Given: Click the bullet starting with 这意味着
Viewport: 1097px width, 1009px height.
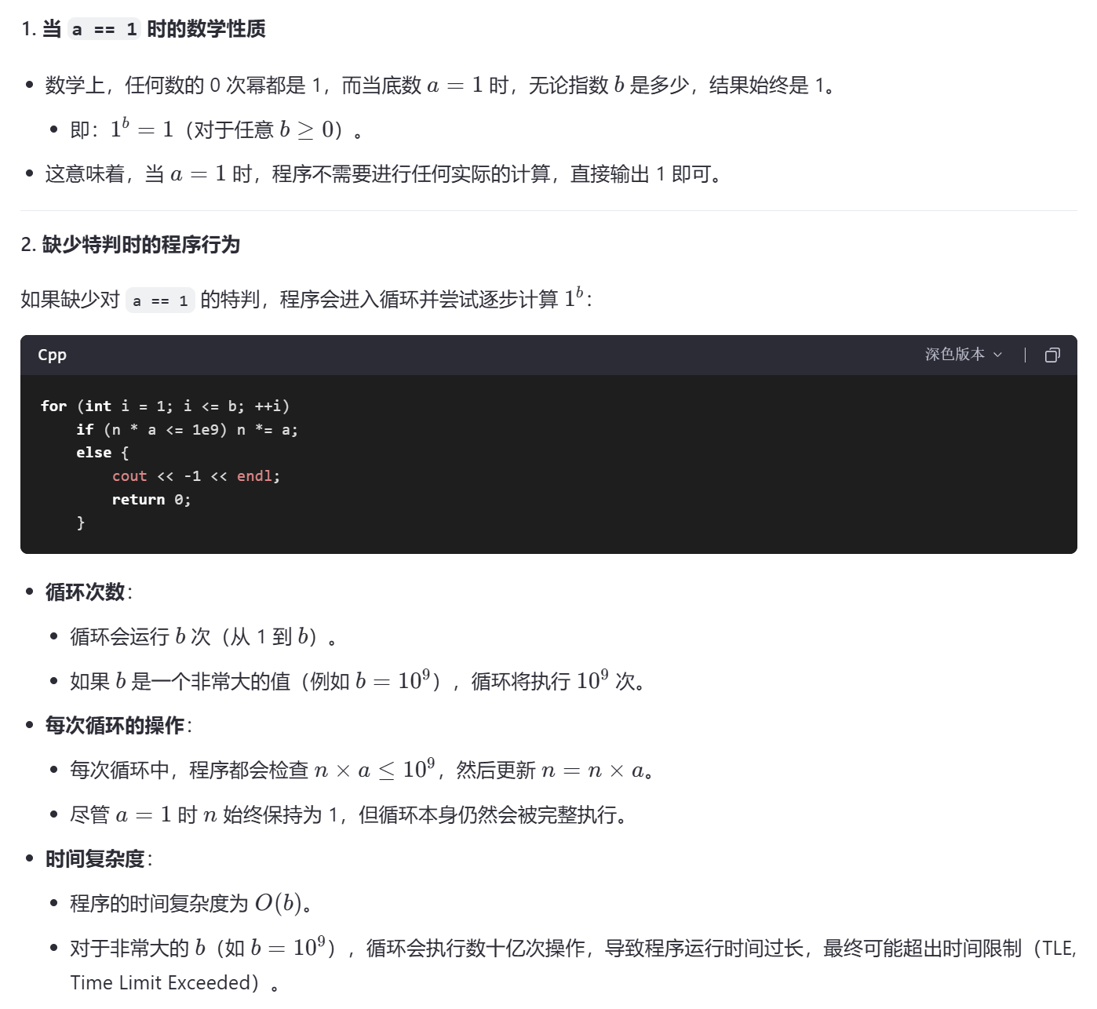Looking at the screenshot, I should (x=383, y=174).
